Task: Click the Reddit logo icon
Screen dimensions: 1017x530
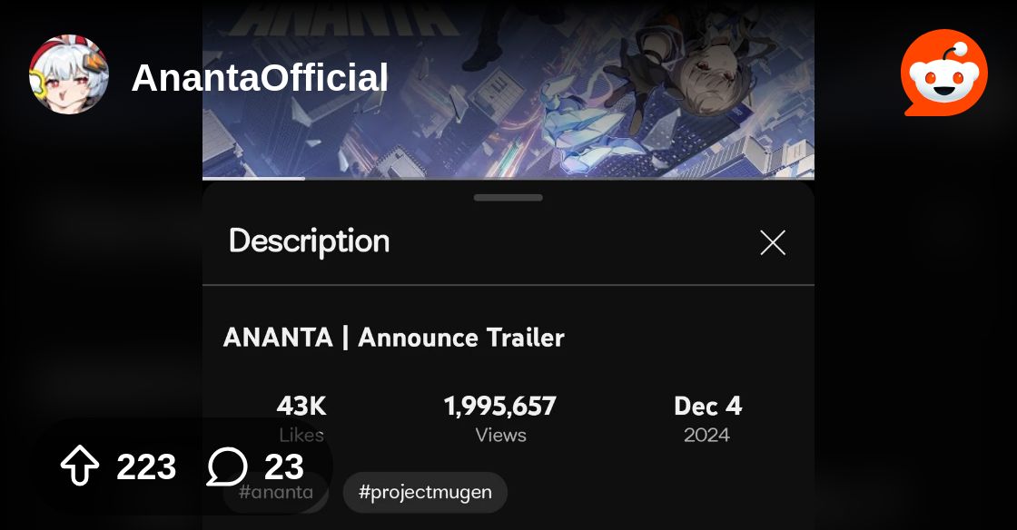Action: pos(943,73)
